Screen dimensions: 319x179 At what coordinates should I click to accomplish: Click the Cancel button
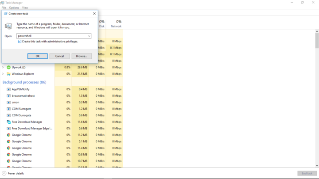tap(60, 56)
